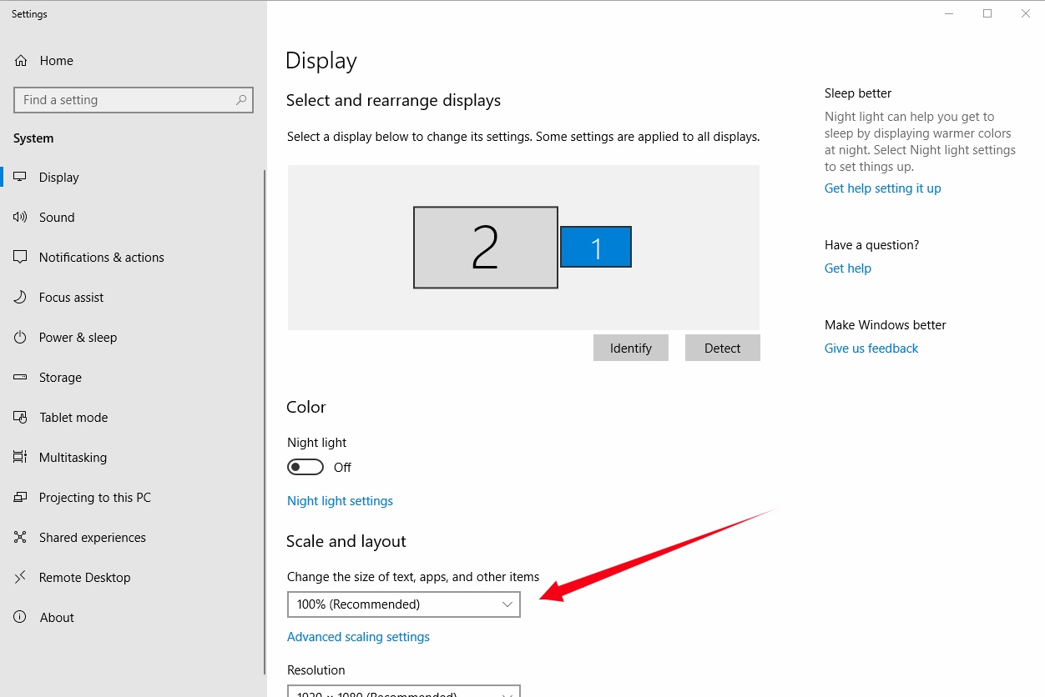
Task: Click Give us feedback link
Action: point(871,348)
